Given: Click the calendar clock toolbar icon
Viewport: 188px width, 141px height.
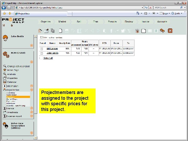Looking at the screenshot, I should pyautogui.click(x=137, y=31).
